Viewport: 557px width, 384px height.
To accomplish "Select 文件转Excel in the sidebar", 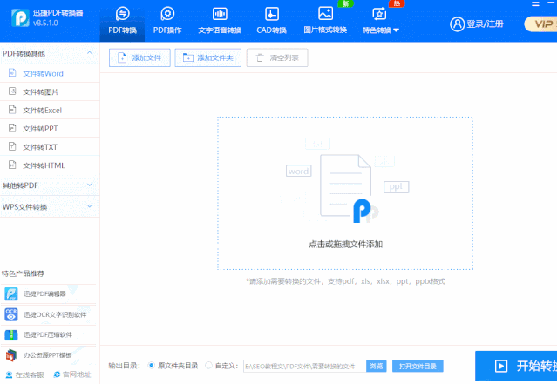I will [x=50, y=111].
